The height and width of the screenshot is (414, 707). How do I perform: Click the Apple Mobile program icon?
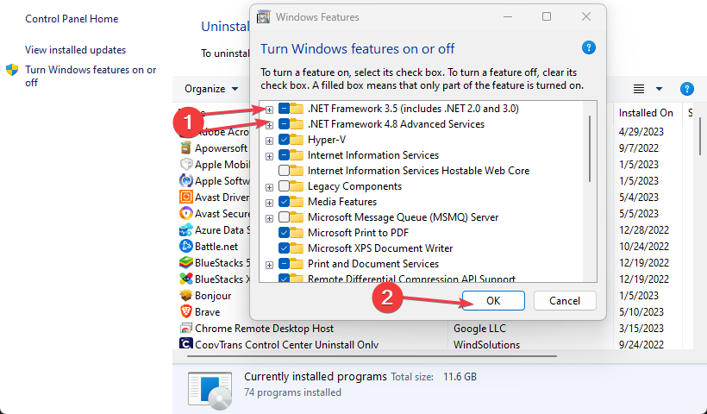point(185,164)
